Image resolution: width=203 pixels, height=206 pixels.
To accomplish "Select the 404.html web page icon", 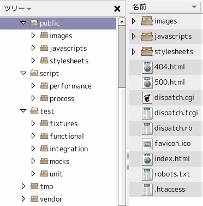I will click(x=147, y=68).
